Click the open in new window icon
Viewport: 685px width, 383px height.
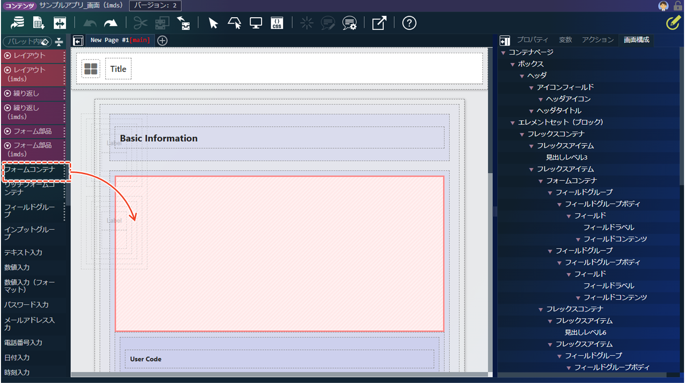pyautogui.click(x=379, y=23)
